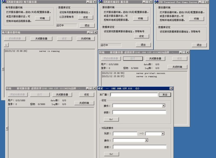
Task: Click the app icon on the middle 《西游伏魔录》服务器 window
Action: (100, 2)
